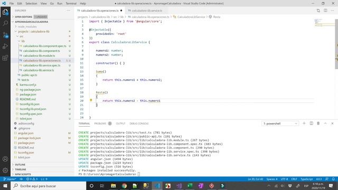Open the terminal shell selector powershell dropdown

click(280, 123)
